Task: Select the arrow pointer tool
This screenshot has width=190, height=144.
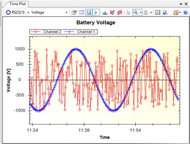Action: pos(128,12)
